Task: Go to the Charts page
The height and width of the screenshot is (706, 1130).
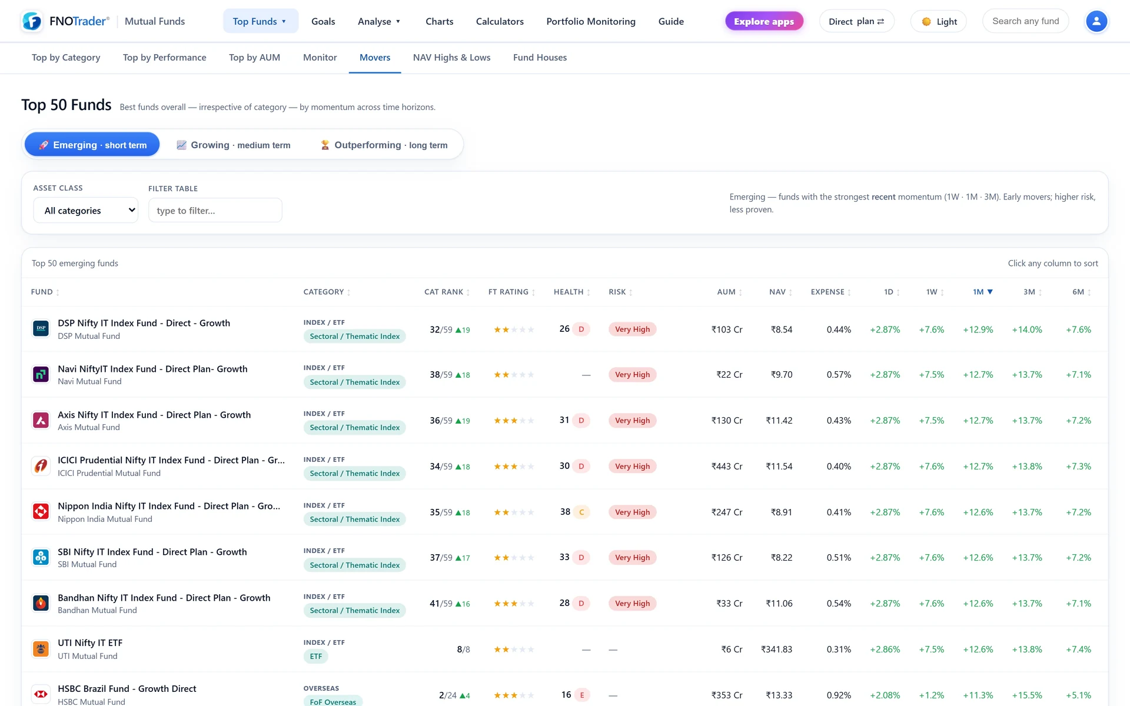Action: point(439,21)
